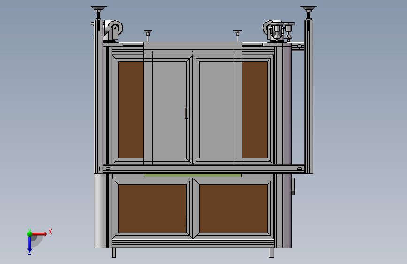
Task: Click the blue Z axis arrow of the triad
Action: pyautogui.click(x=30, y=244)
